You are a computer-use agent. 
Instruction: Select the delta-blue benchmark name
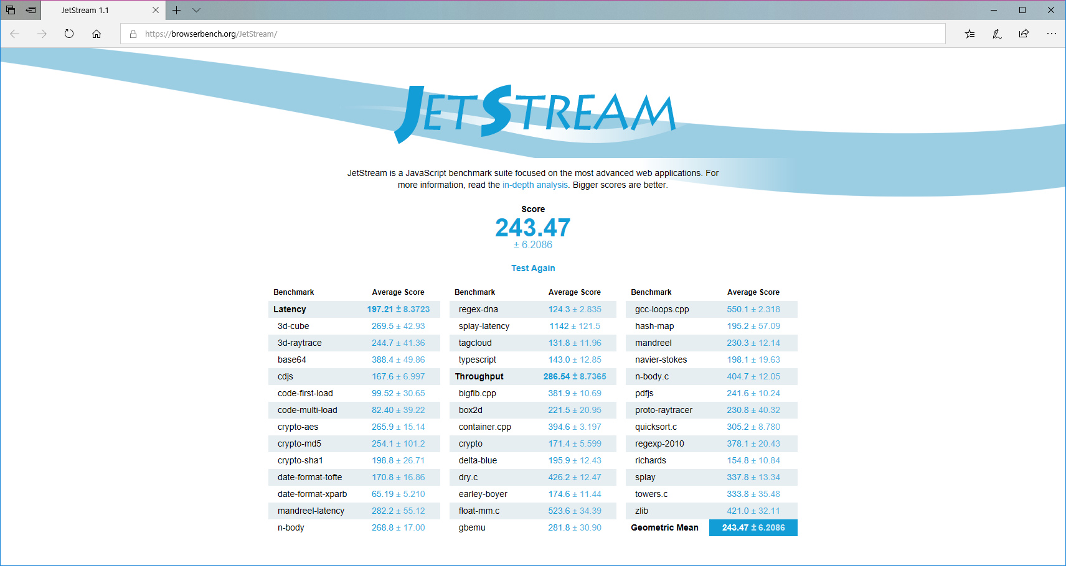point(478,460)
